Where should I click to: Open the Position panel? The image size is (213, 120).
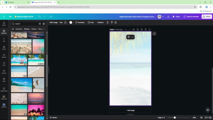101,22
